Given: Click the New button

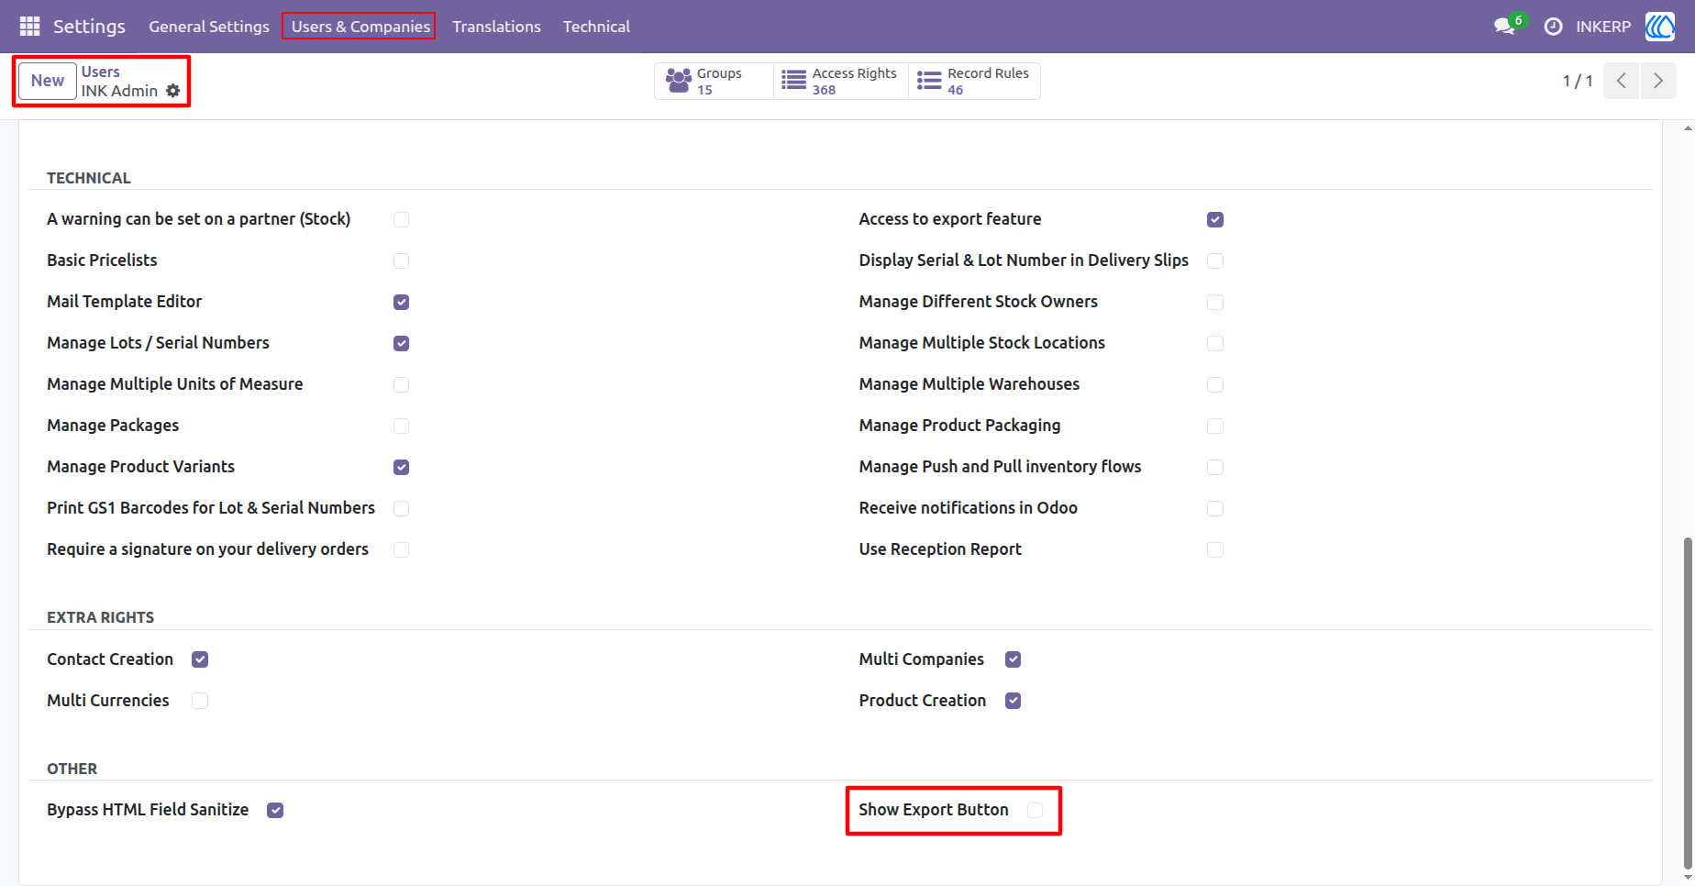Looking at the screenshot, I should (48, 81).
